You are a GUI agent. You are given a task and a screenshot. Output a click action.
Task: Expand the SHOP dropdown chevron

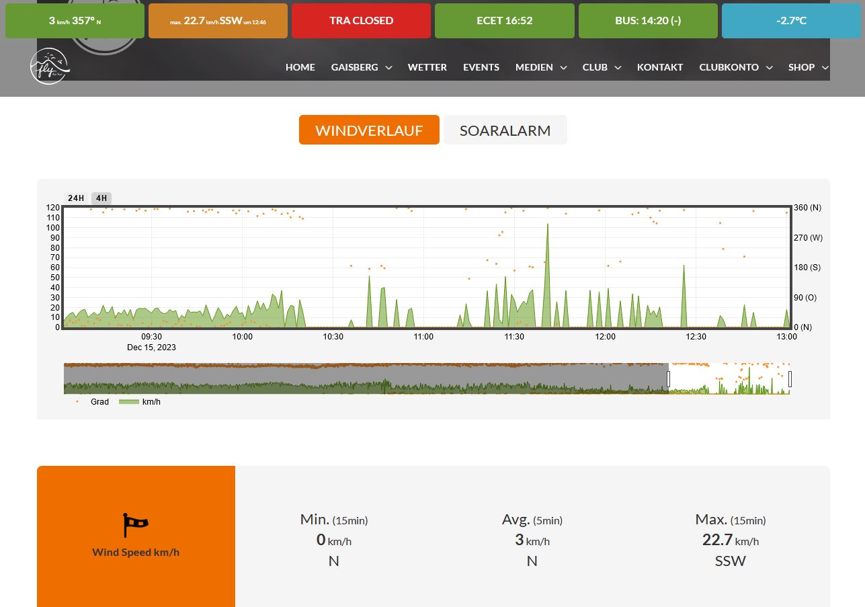pos(825,68)
